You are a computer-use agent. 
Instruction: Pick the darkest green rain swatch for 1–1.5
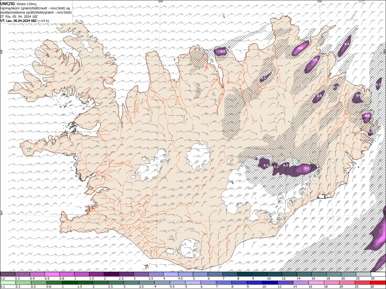[70, 283]
